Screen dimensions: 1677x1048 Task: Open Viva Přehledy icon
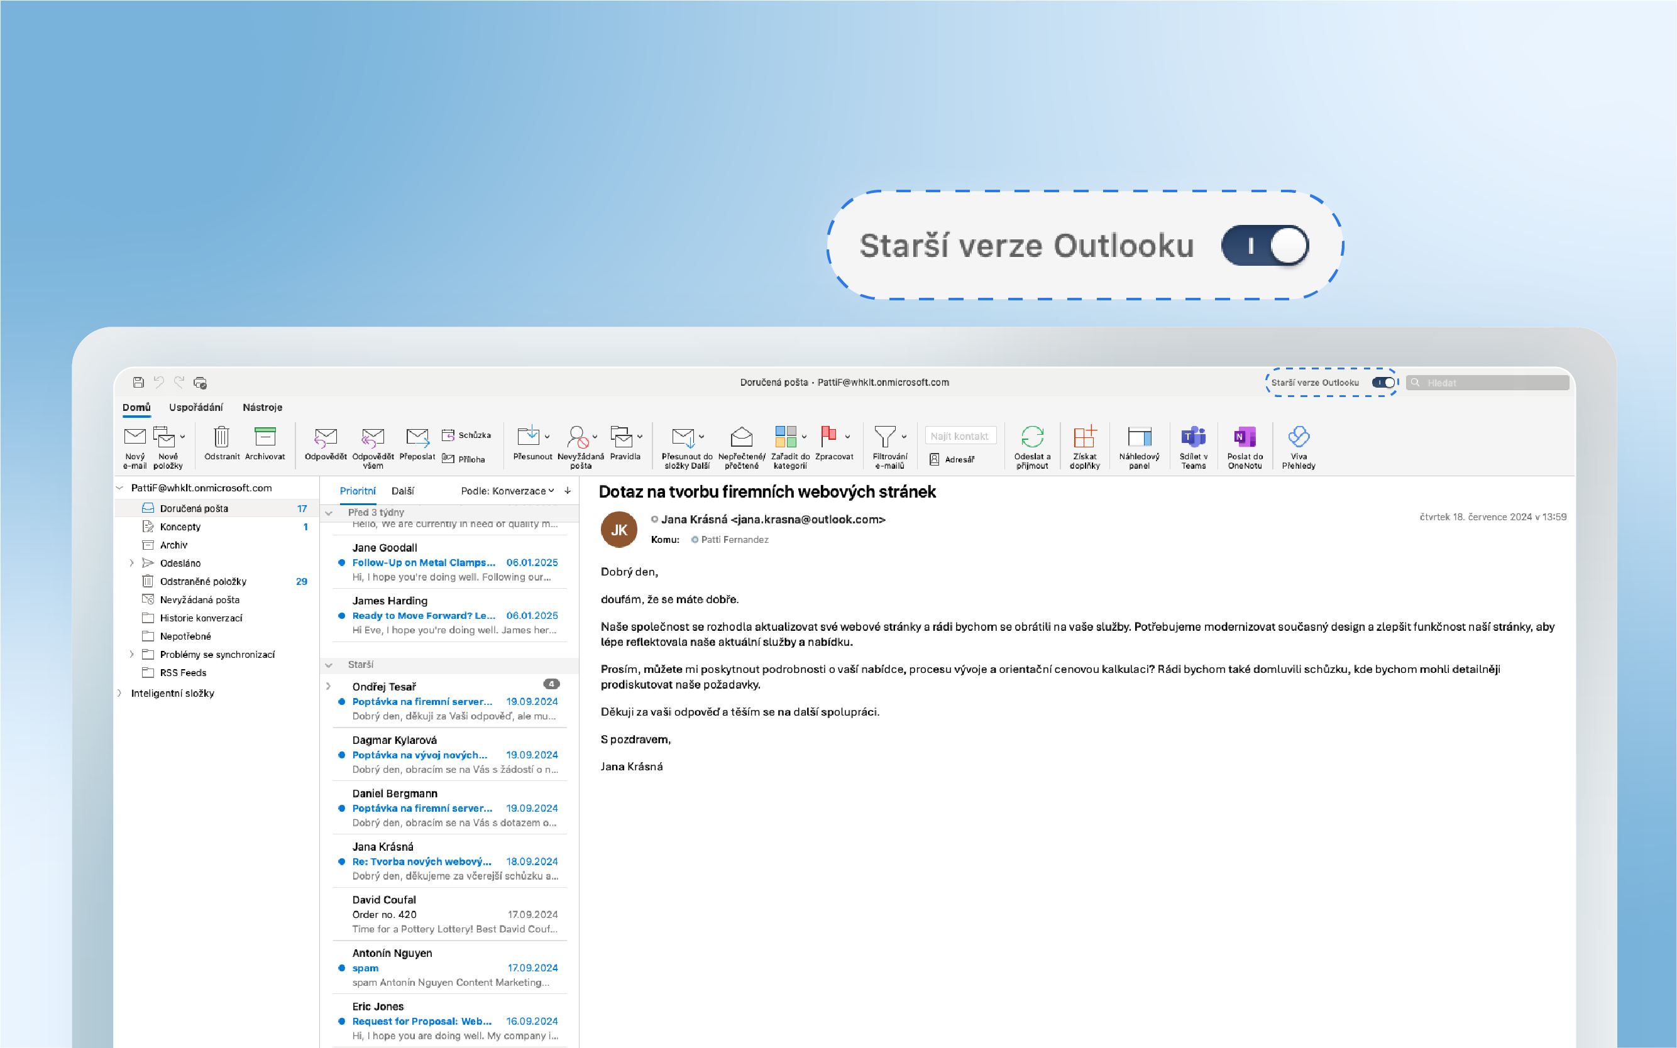pyautogui.click(x=1299, y=437)
